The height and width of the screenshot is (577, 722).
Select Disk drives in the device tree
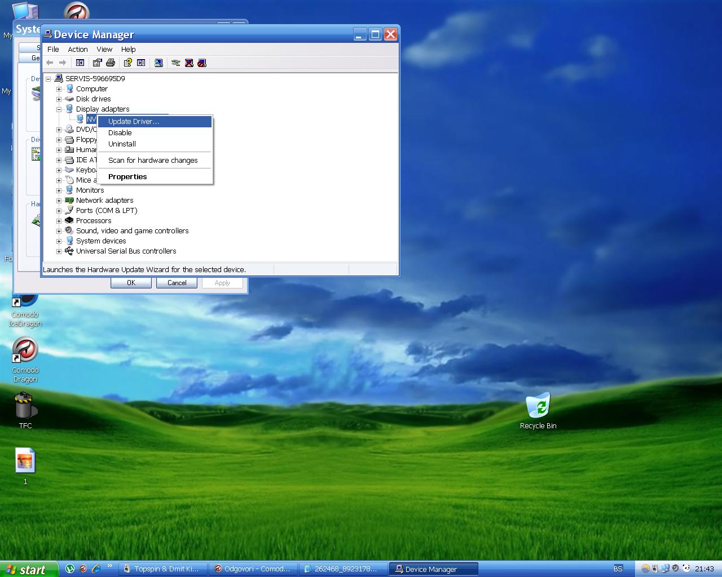tap(94, 99)
